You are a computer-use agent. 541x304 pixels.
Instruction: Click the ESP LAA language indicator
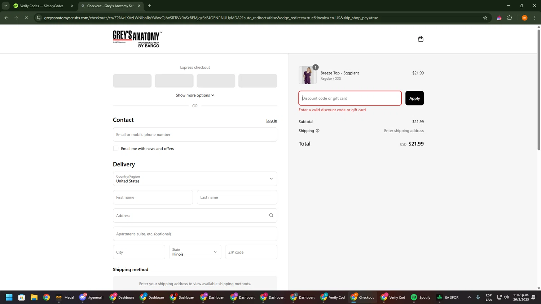(x=489, y=298)
